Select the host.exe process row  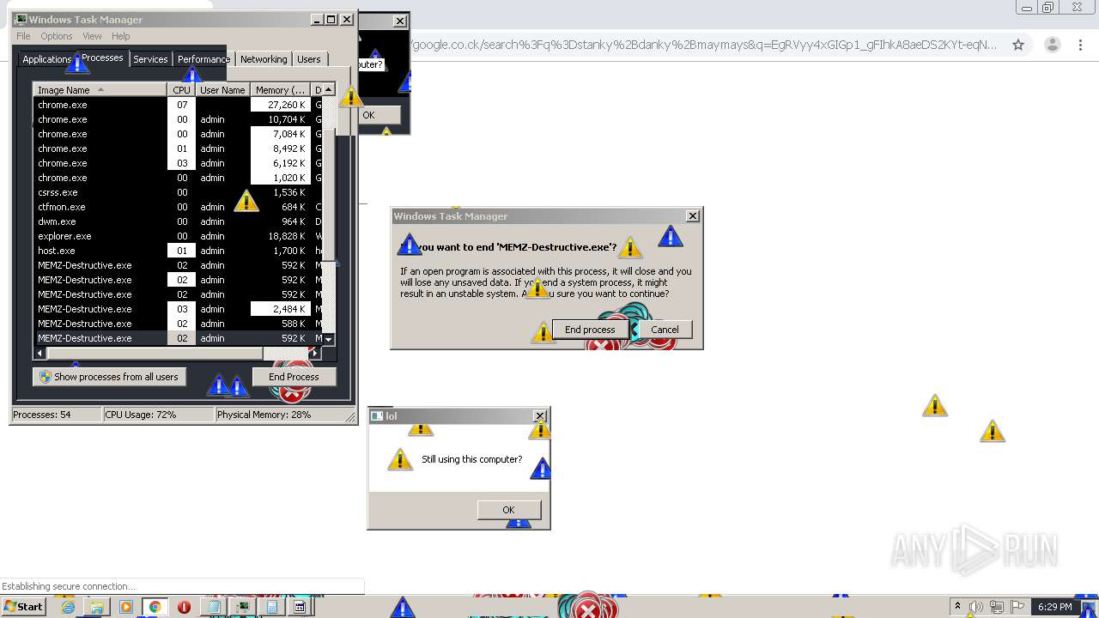[178, 251]
